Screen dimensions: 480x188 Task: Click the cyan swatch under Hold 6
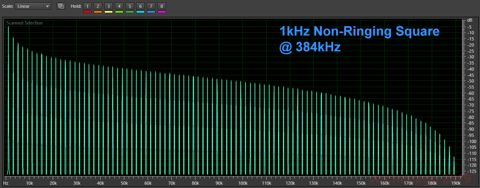click(140, 12)
